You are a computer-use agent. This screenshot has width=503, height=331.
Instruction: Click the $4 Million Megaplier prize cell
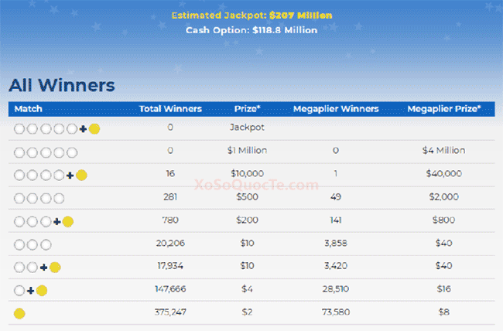[444, 152]
